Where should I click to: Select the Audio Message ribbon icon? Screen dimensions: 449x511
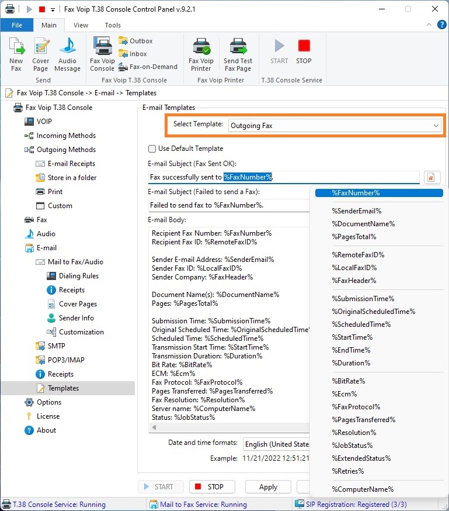click(x=67, y=54)
